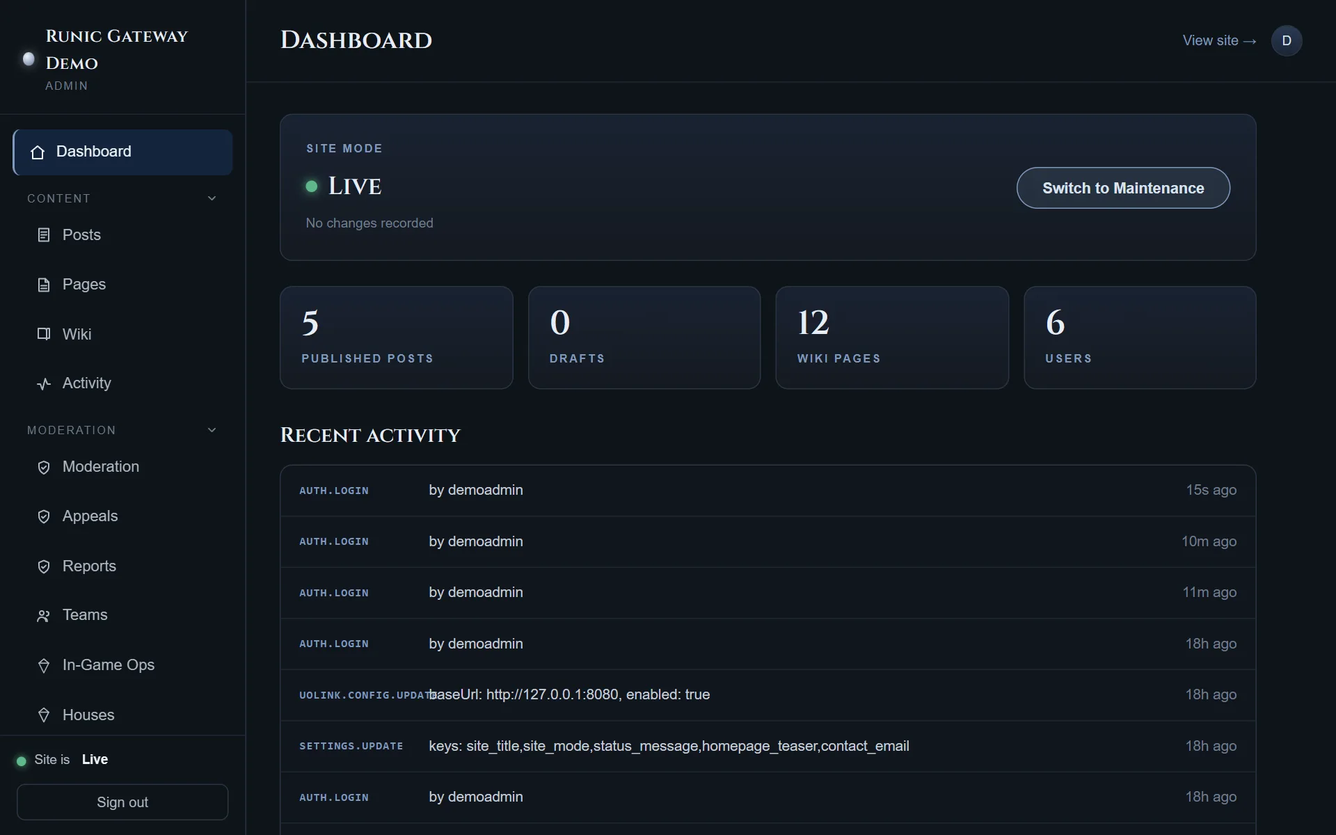Switch the site to Maintenance mode

1123,188
